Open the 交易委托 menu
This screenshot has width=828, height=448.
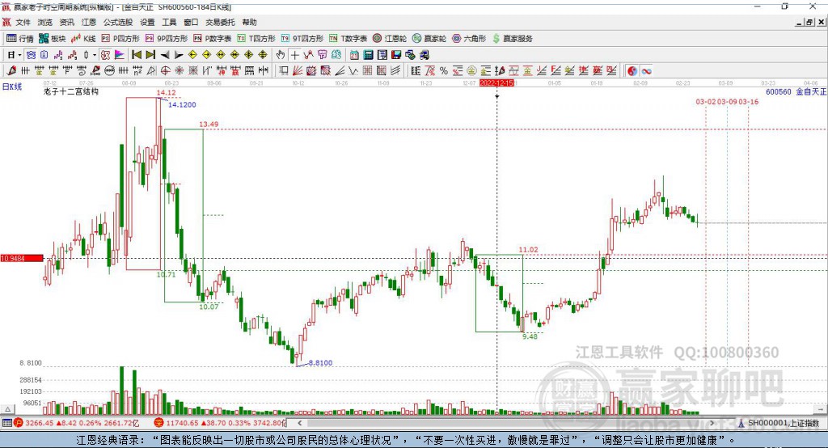[220, 22]
